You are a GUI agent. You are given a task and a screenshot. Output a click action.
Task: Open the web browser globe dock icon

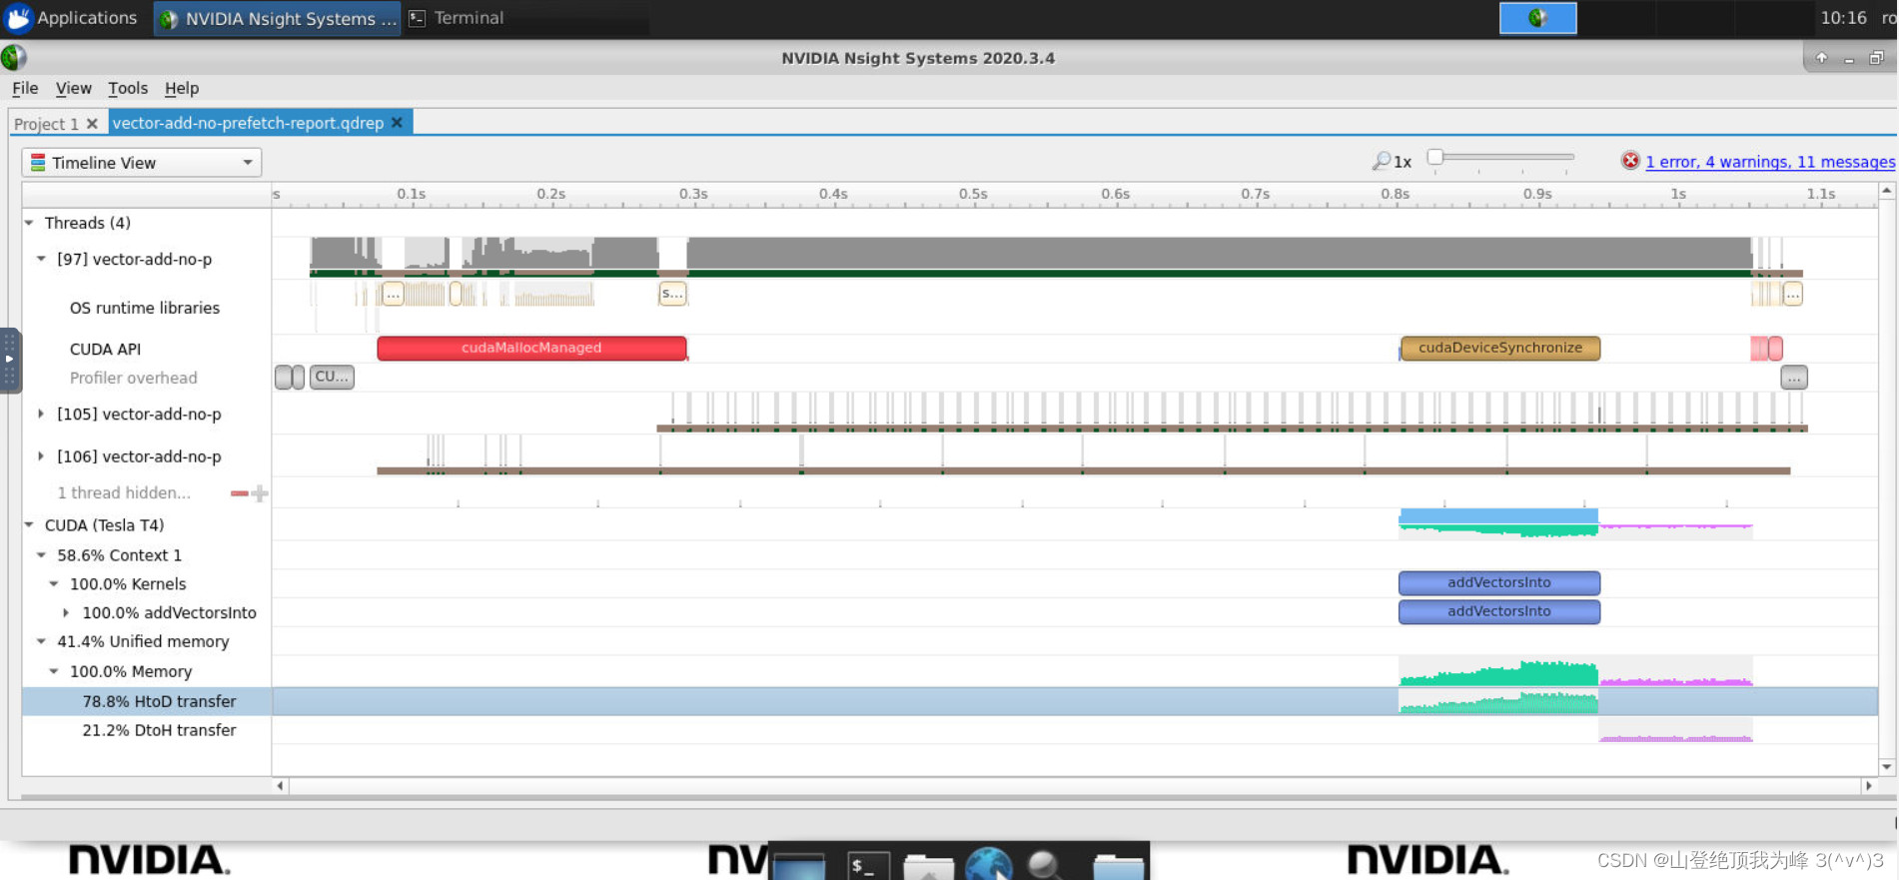tap(989, 863)
